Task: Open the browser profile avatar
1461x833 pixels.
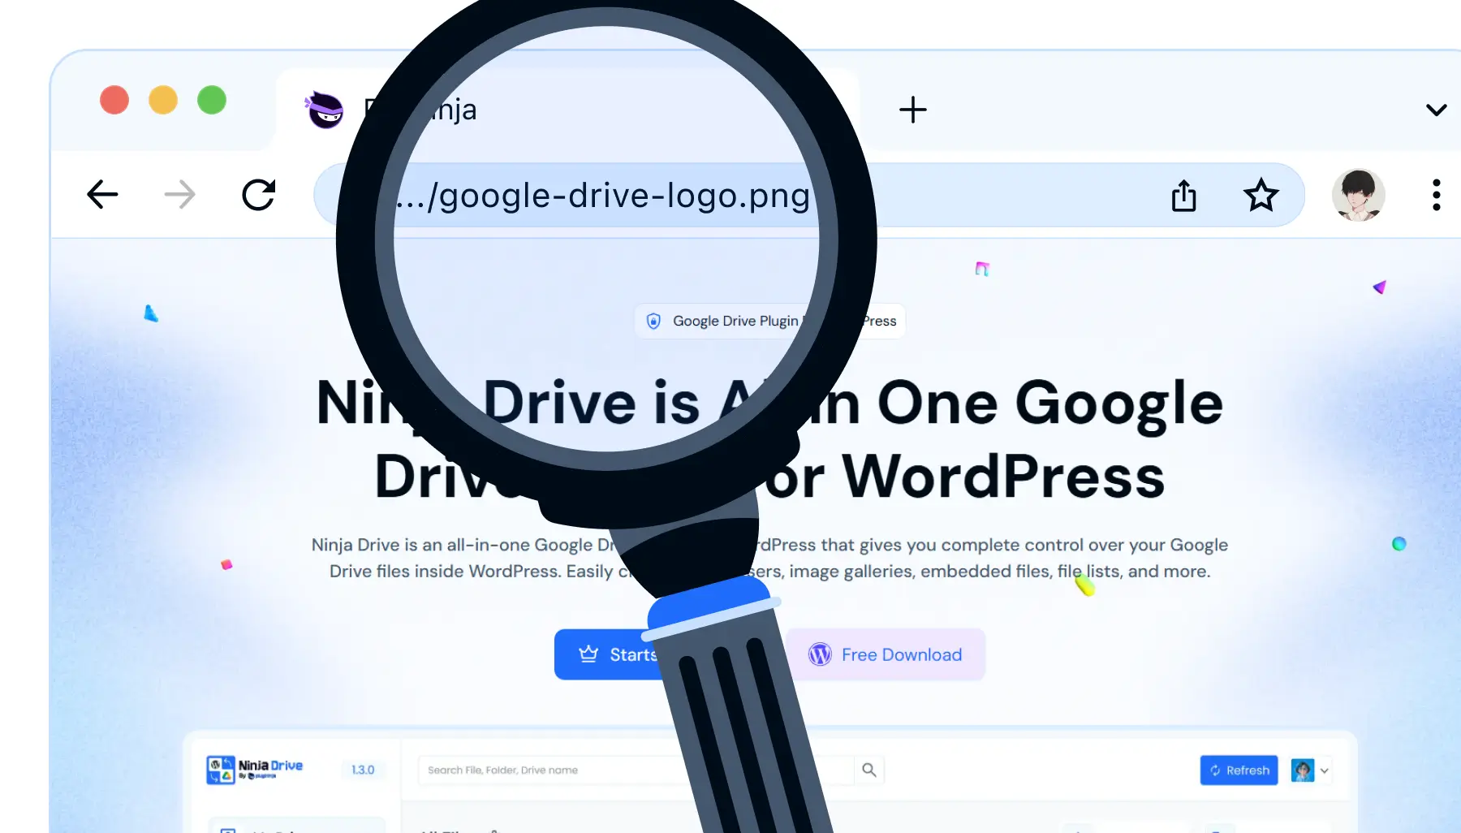Action: pyautogui.click(x=1358, y=195)
